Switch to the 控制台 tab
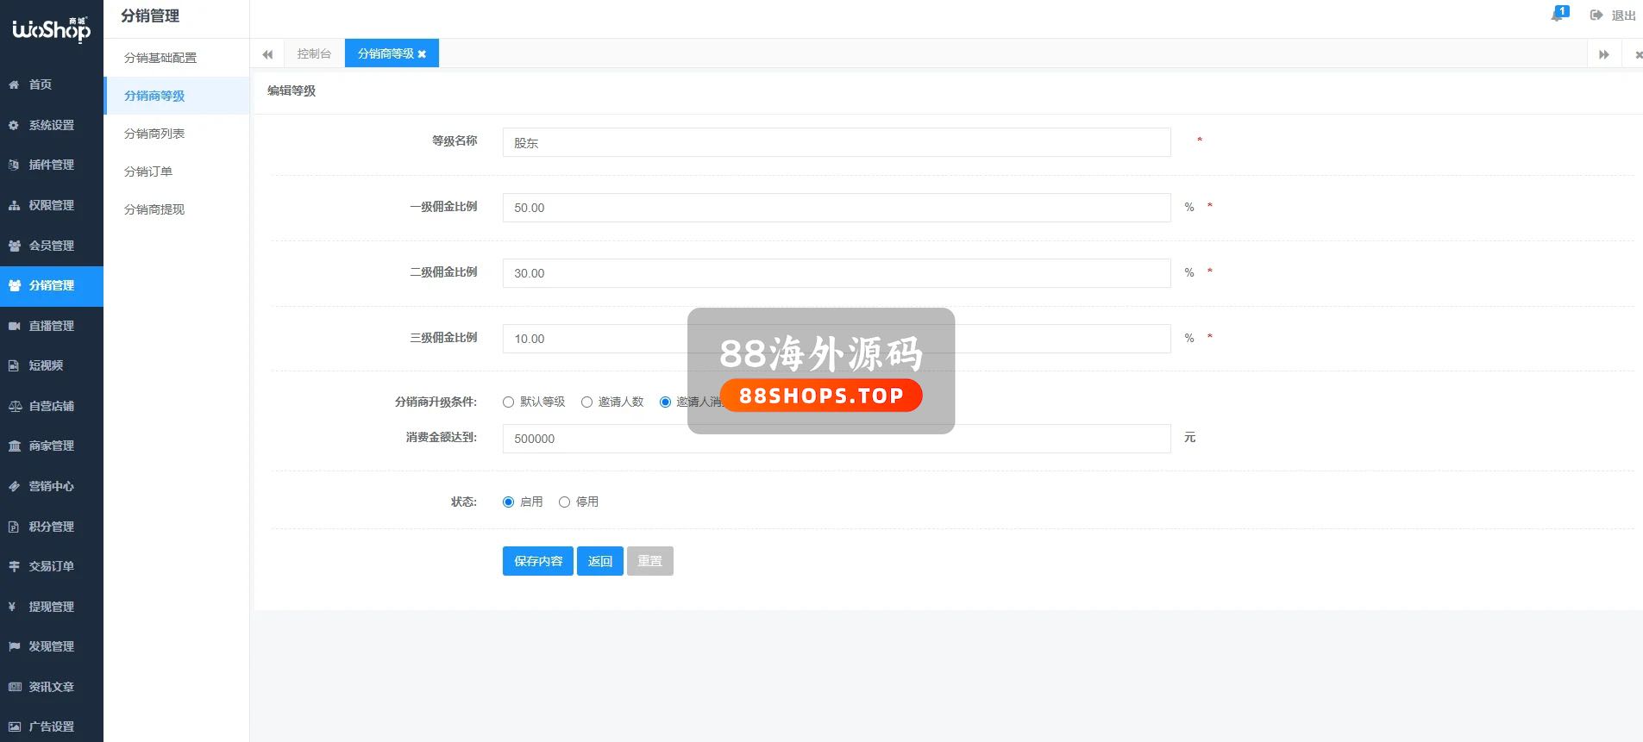This screenshot has height=742, width=1643. [x=314, y=53]
